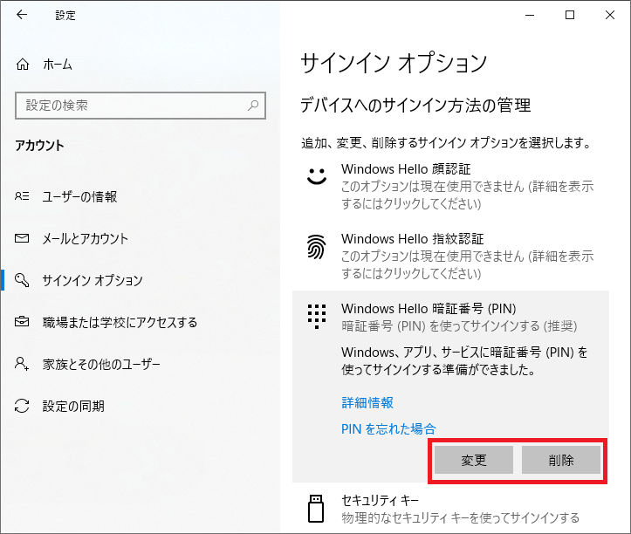Click the home icon in sidebar
Image resolution: width=631 pixels, height=534 pixels.
(23, 64)
